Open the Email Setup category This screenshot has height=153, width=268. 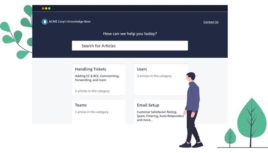click(148, 105)
